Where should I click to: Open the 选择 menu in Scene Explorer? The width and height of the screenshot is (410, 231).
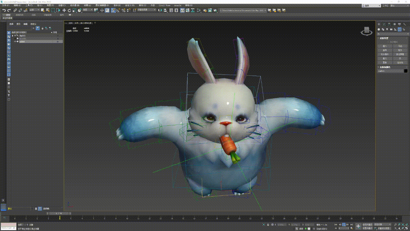(x=12, y=24)
